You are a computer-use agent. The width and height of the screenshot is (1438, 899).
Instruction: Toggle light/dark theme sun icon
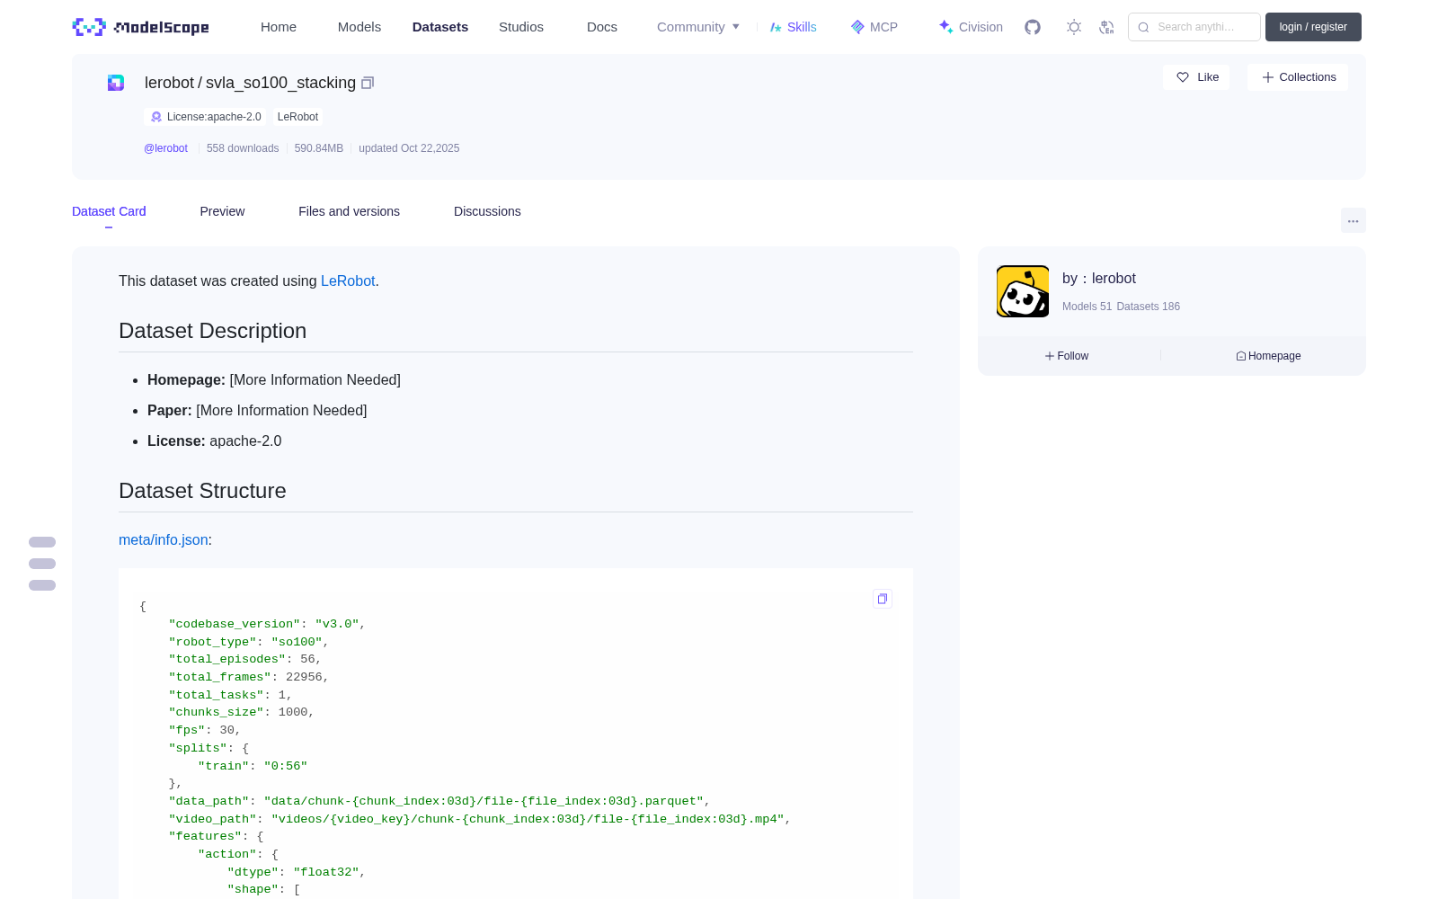[x=1074, y=27]
